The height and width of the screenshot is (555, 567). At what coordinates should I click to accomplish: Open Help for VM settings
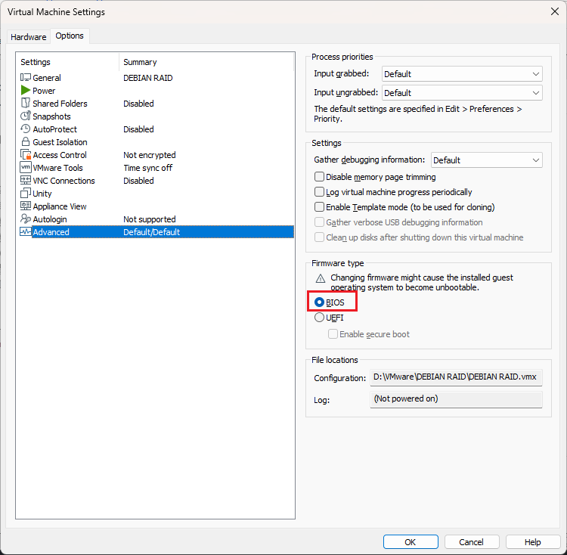pos(533,542)
